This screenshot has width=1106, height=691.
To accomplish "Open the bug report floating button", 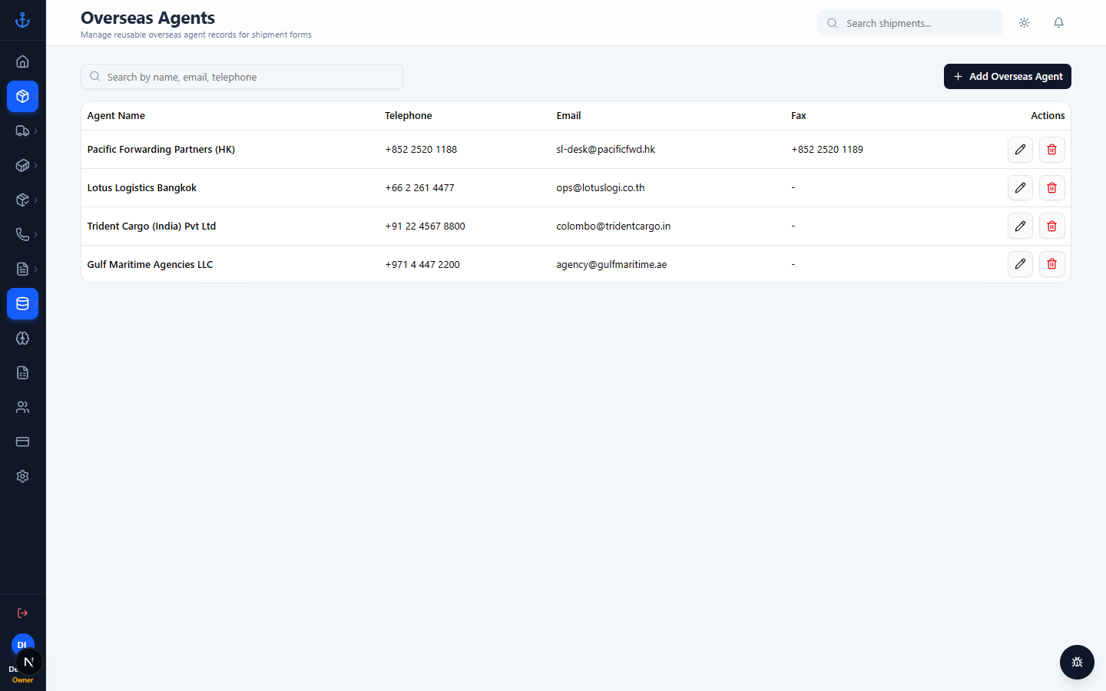I will coord(1077,662).
